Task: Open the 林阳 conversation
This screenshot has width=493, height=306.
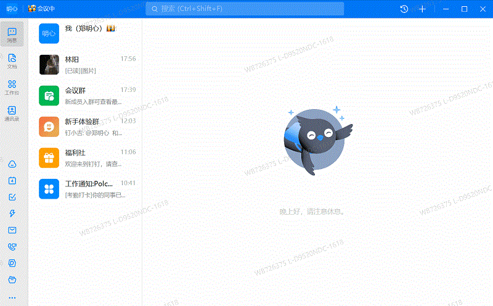Action: point(85,65)
